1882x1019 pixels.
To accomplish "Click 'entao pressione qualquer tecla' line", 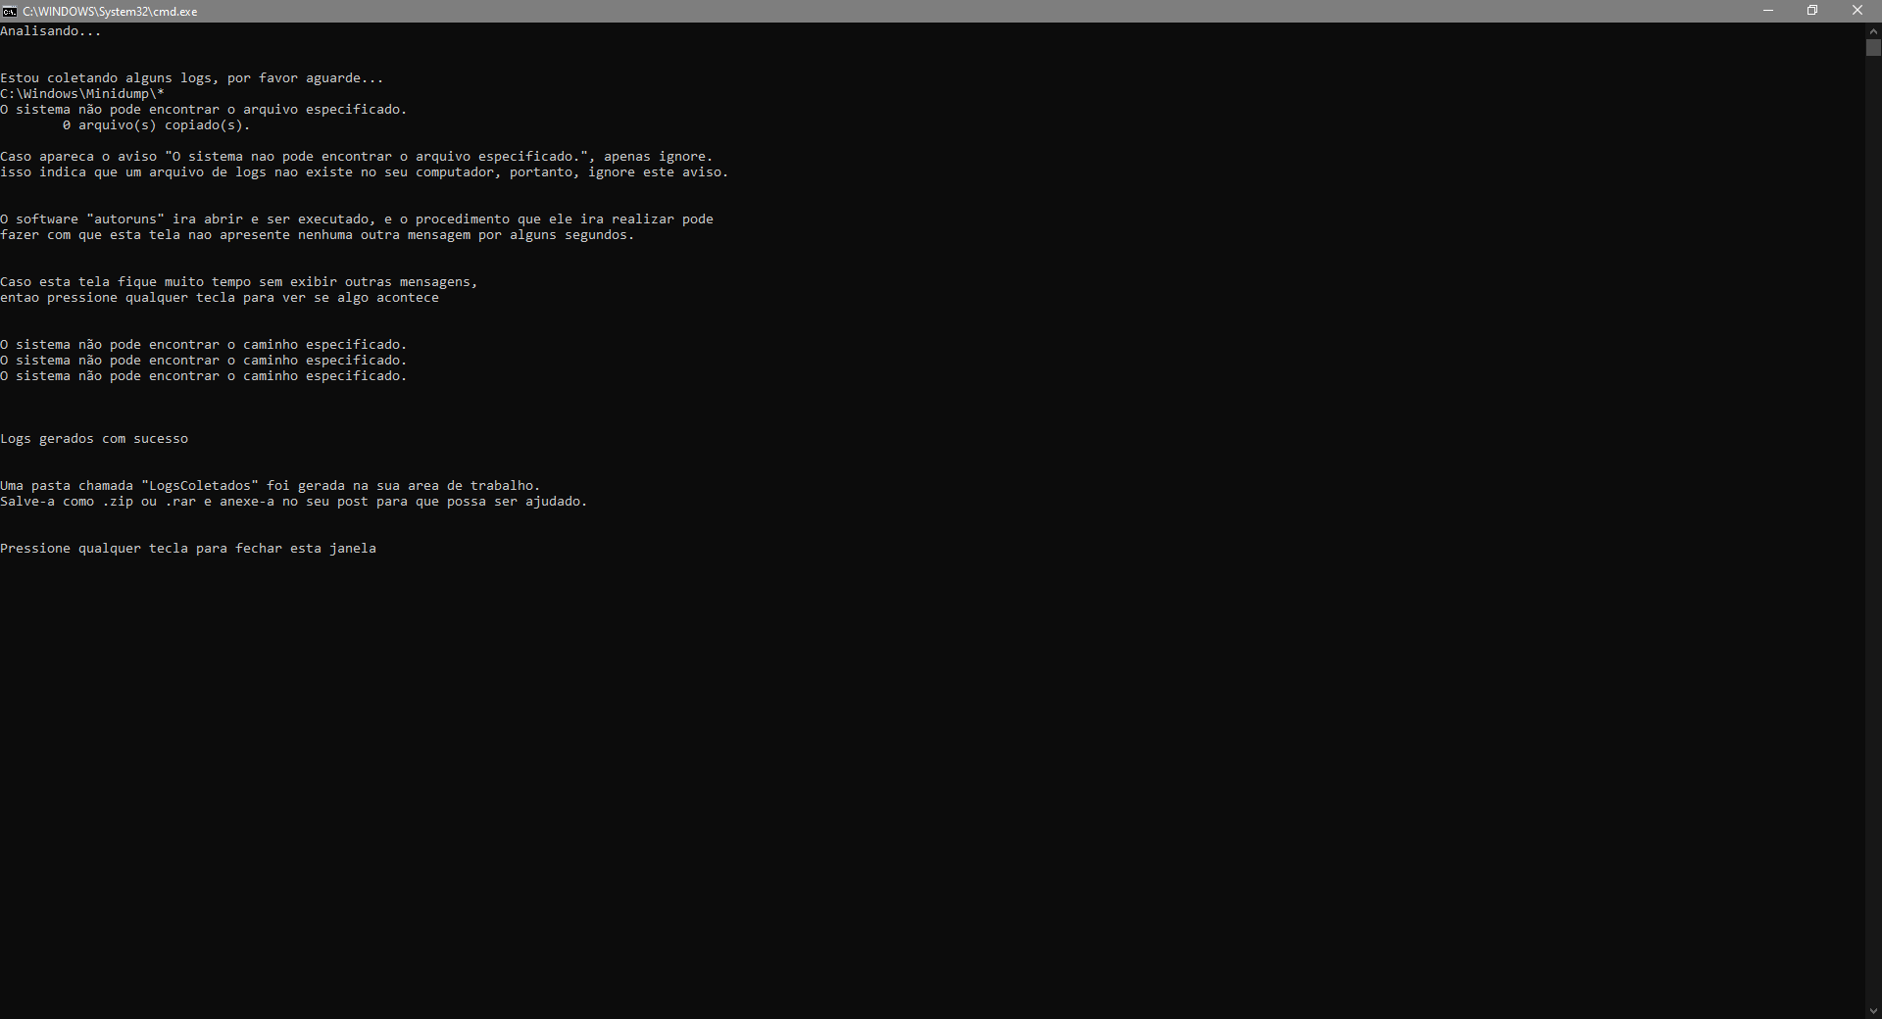I will [x=220, y=298].
